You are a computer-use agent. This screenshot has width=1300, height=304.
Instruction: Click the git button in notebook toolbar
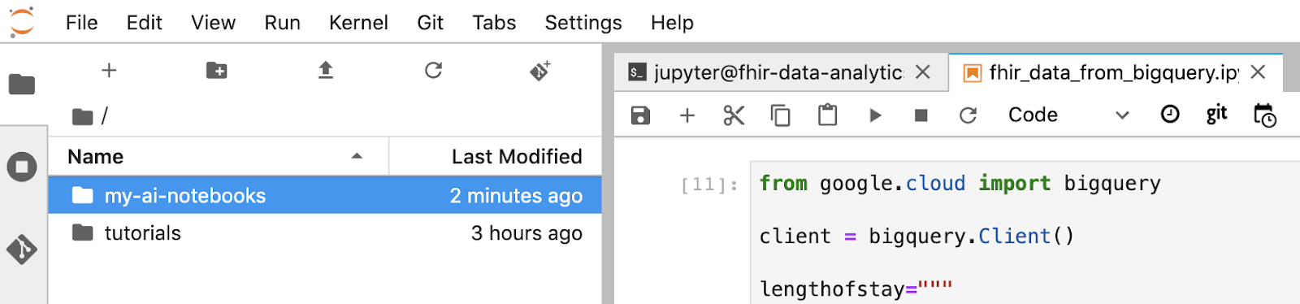point(1216,115)
